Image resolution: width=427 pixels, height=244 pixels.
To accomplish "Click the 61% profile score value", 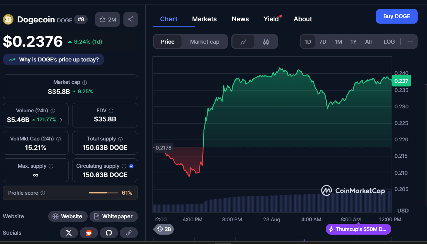I will 127,193.
